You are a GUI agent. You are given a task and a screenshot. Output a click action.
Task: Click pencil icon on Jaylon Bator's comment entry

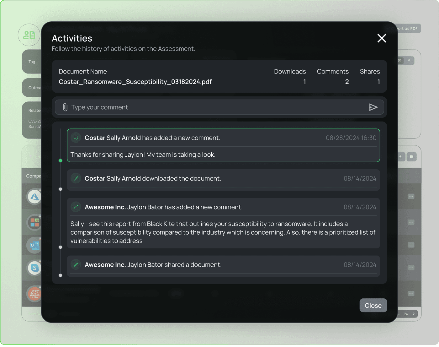pyautogui.click(x=76, y=207)
